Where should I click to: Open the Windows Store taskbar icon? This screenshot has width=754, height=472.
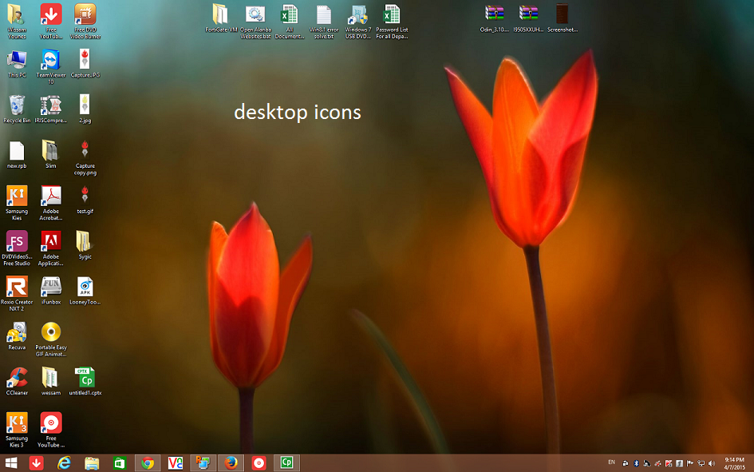pyautogui.click(x=119, y=463)
